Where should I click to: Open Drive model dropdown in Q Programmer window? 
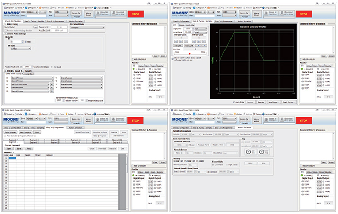click(32, 118)
